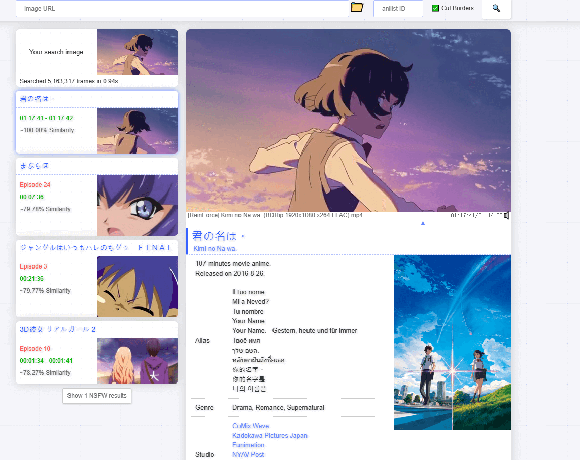Select the 3D彼女 リアルガール 2 result title
The width and height of the screenshot is (580, 460).
point(58,329)
